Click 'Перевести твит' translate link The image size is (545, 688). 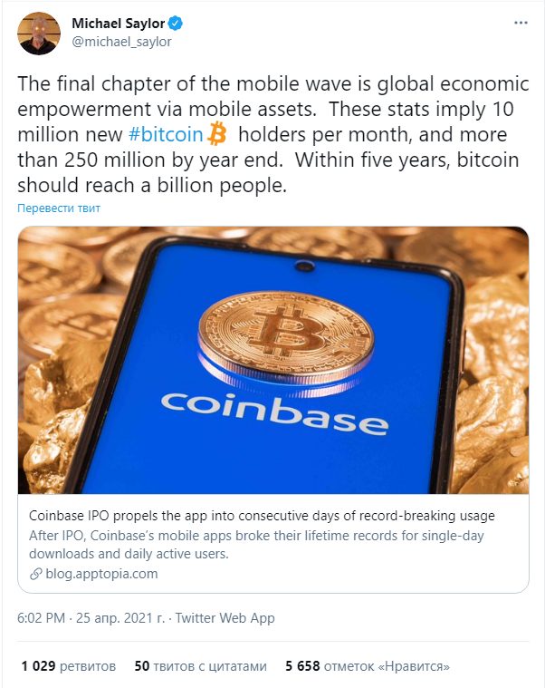coord(59,208)
